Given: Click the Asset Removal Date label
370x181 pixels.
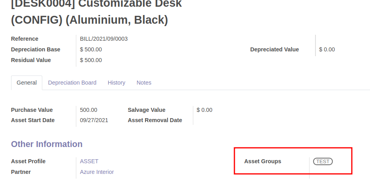Looking at the screenshot, I should pos(155,121).
